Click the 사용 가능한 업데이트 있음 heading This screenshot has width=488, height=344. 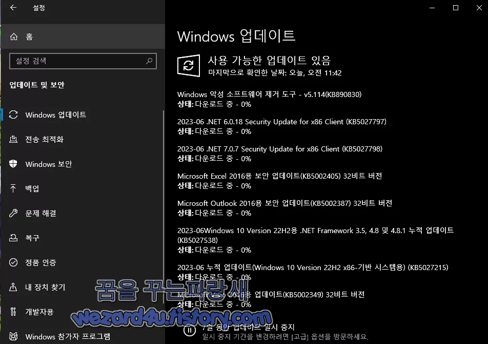[x=269, y=60]
